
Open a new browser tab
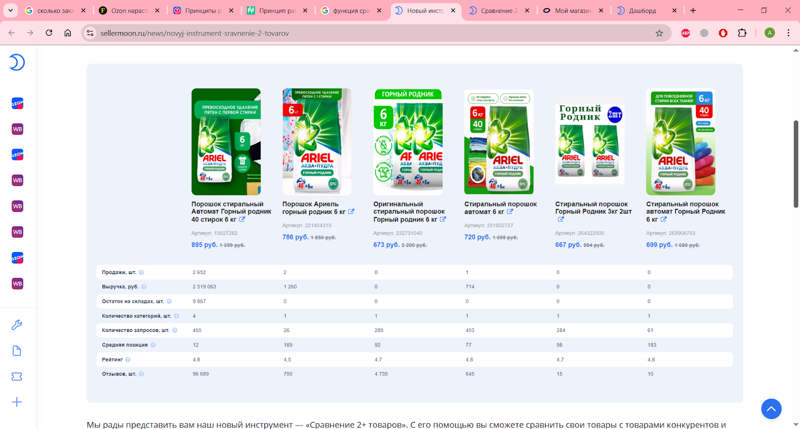(693, 10)
